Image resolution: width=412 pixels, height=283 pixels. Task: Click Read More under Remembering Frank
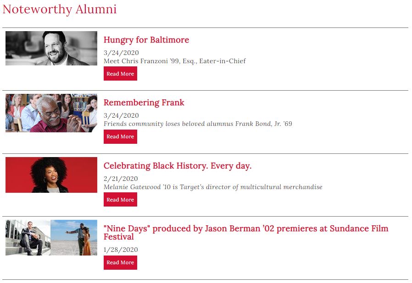120,136
